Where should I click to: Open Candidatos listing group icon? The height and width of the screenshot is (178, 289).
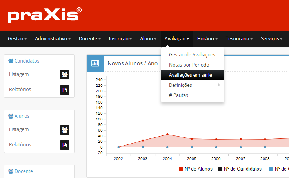pyautogui.click(x=65, y=74)
